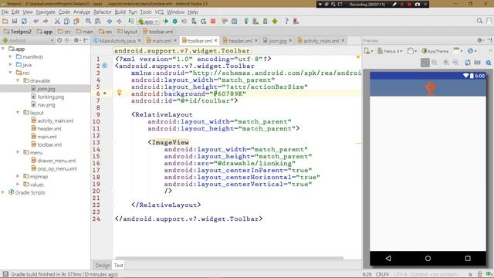Open the Android project view dropdown
Image resolution: width=494 pixels, height=278 pixels.
[x=28, y=41]
